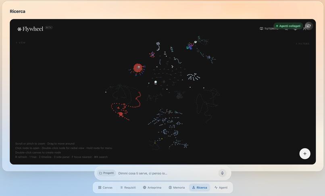Viewport: 325px width, 196px height.
Task: Click the 'R refresh' keyboard shortcuts hint
Action: coord(61,157)
